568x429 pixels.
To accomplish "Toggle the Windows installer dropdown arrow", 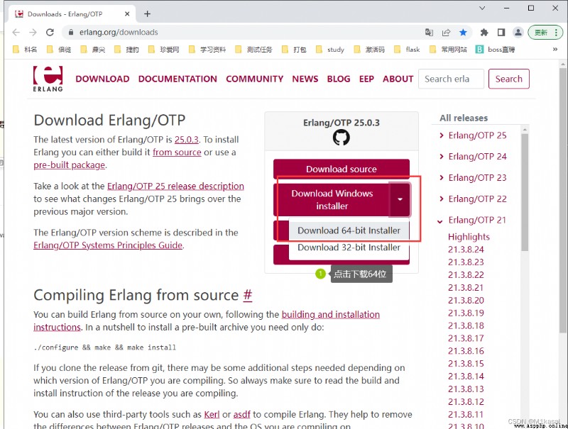I will pyautogui.click(x=400, y=200).
